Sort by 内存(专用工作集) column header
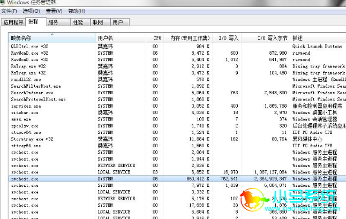Viewport: 346px width, 219px height. tap(188, 38)
